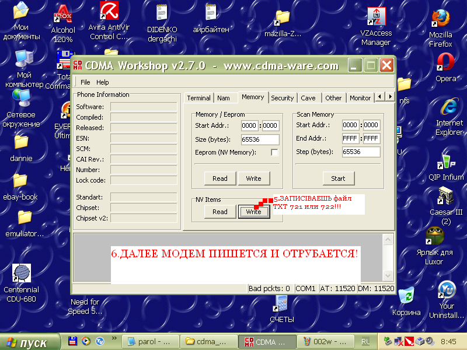Click Read in NV Items group
The image size is (467, 350).
pyautogui.click(x=220, y=212)
